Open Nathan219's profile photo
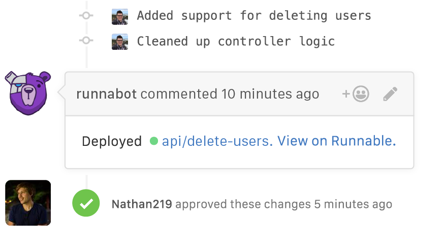Image resolution: width=444 pixels, height=246 pixels. pos(28,203)
